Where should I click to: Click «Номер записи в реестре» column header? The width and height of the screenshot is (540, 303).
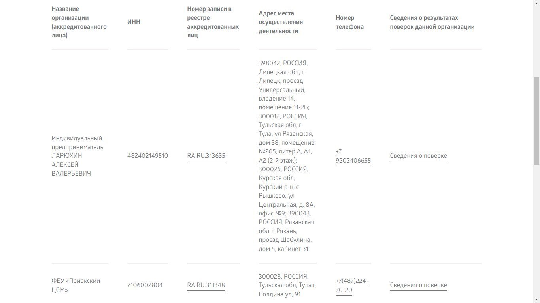pos(213,22)
